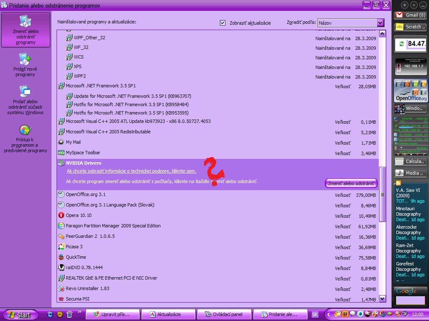This screenshot has height=321, width=429.
Task: Open the Minotauri Discography feed item
Action: point(410,214)
